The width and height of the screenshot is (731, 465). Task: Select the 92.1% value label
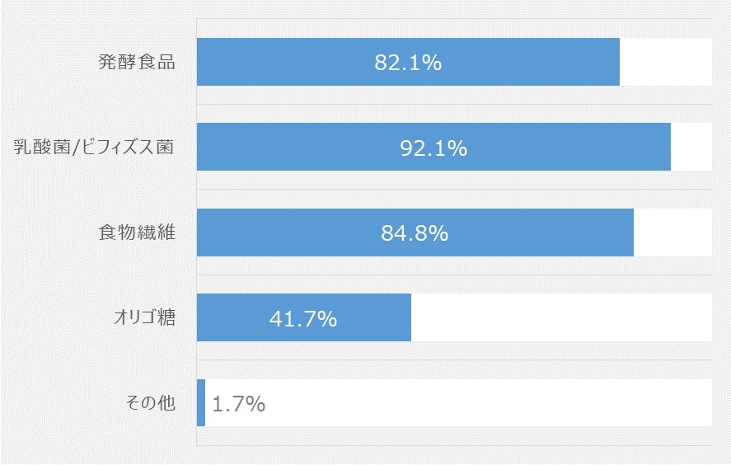tap(433, 148)
